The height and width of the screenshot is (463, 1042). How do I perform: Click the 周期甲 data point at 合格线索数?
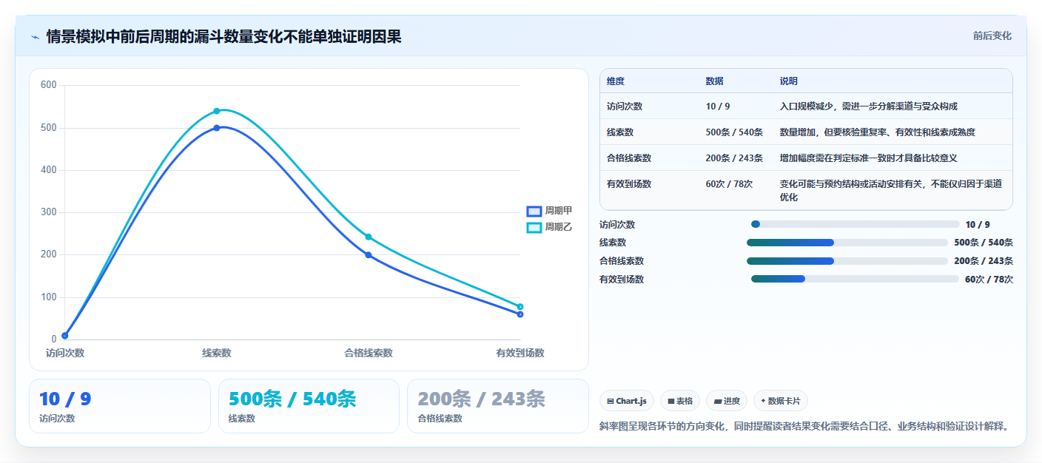click(x=369, y=255)
